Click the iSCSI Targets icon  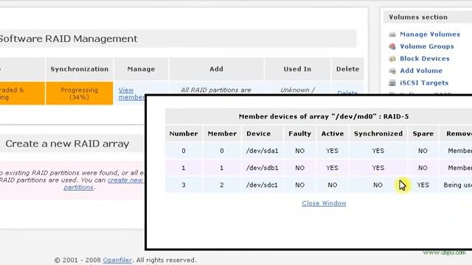392,83
